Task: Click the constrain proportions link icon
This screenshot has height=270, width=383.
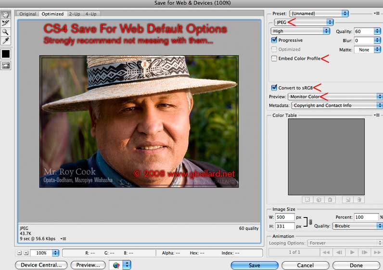Action: point(310,222)
